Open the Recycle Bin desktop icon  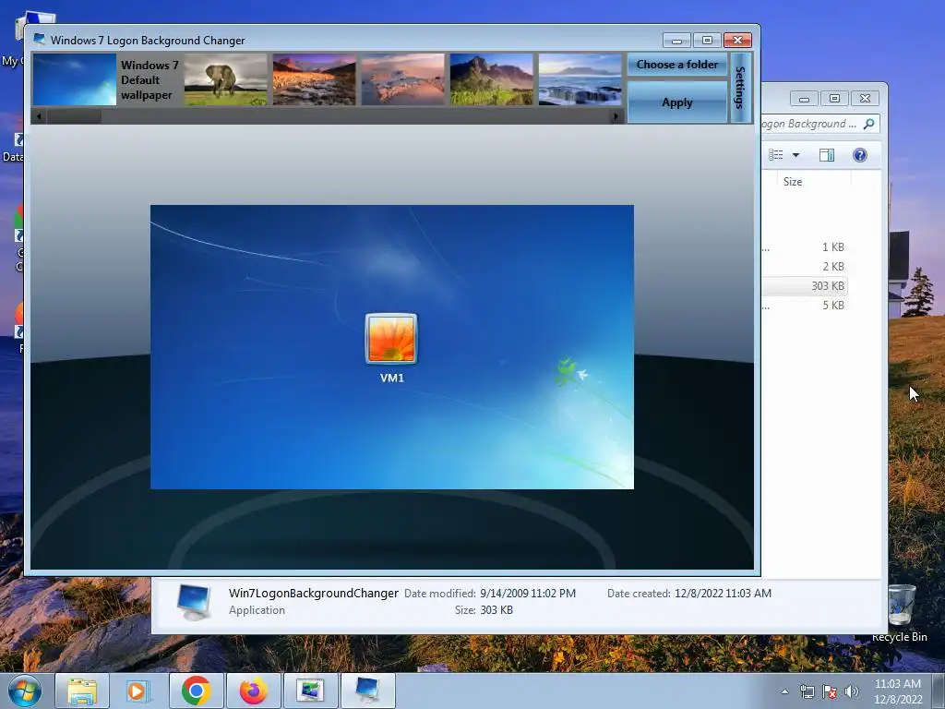pyautogui.click(x=901, y=613)
